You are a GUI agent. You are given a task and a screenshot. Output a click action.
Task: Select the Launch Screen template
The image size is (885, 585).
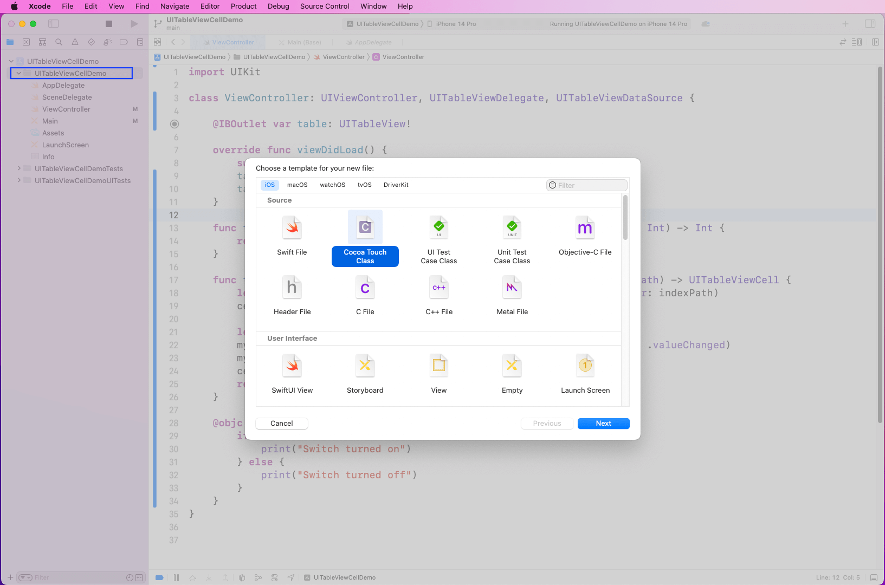[585, 366]
